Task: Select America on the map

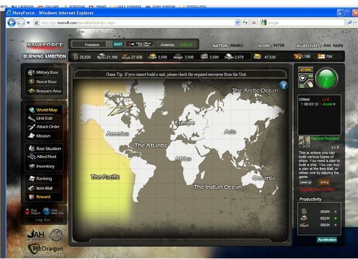Action: tap(118, 134)
